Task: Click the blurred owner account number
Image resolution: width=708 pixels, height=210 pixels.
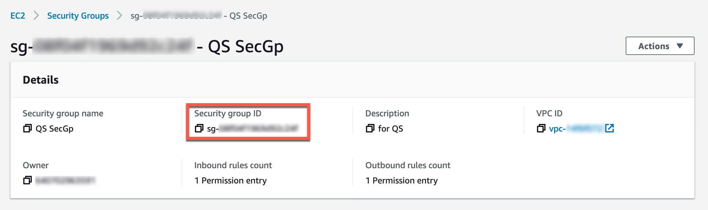Action: (x=65, y=180)
